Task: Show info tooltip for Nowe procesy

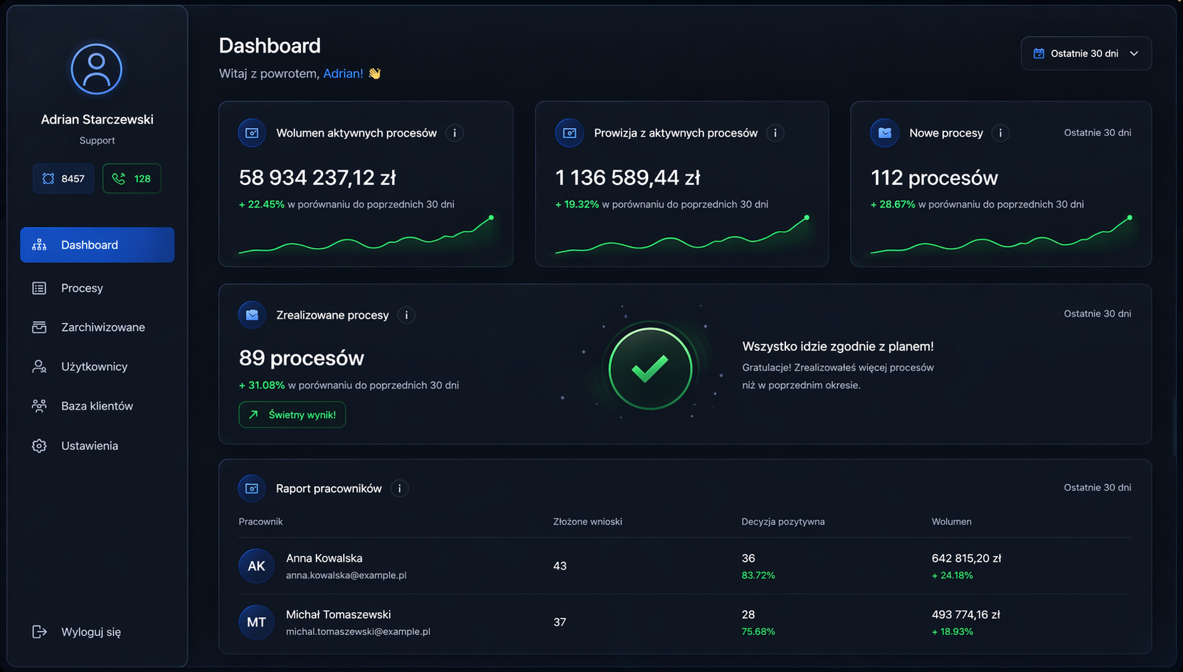Action: click(x=1000, y=133)
